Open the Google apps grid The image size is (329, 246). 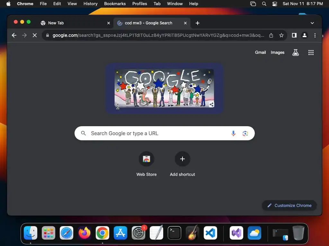(x=311, y=53)
